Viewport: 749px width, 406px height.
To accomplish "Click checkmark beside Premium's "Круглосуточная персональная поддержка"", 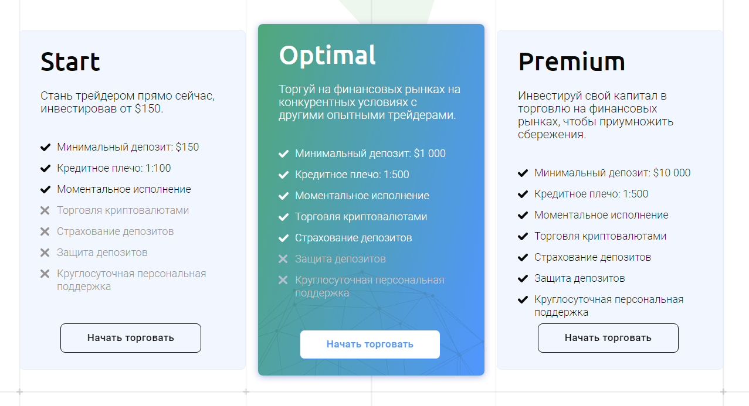I will [x=523, y=300].
